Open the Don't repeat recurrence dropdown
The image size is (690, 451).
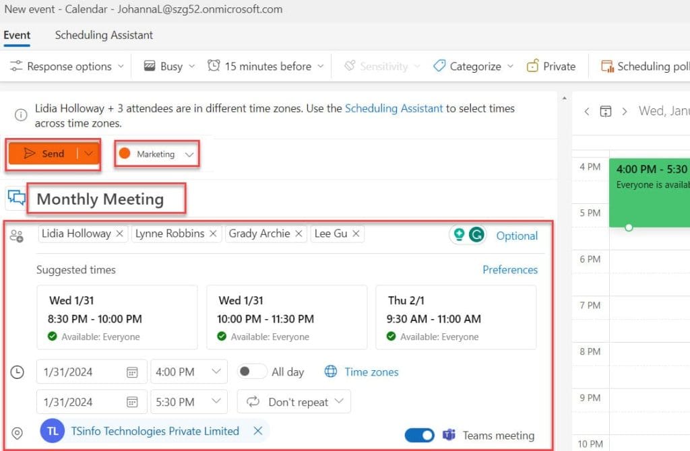point(294,401)
